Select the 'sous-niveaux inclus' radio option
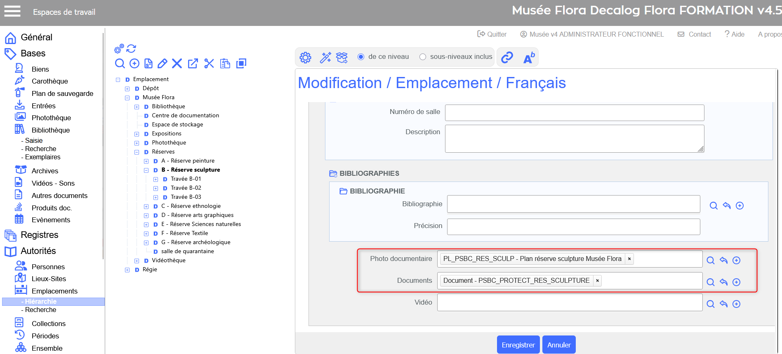This screenshot has height=354, width=782. tap(423, 57)
